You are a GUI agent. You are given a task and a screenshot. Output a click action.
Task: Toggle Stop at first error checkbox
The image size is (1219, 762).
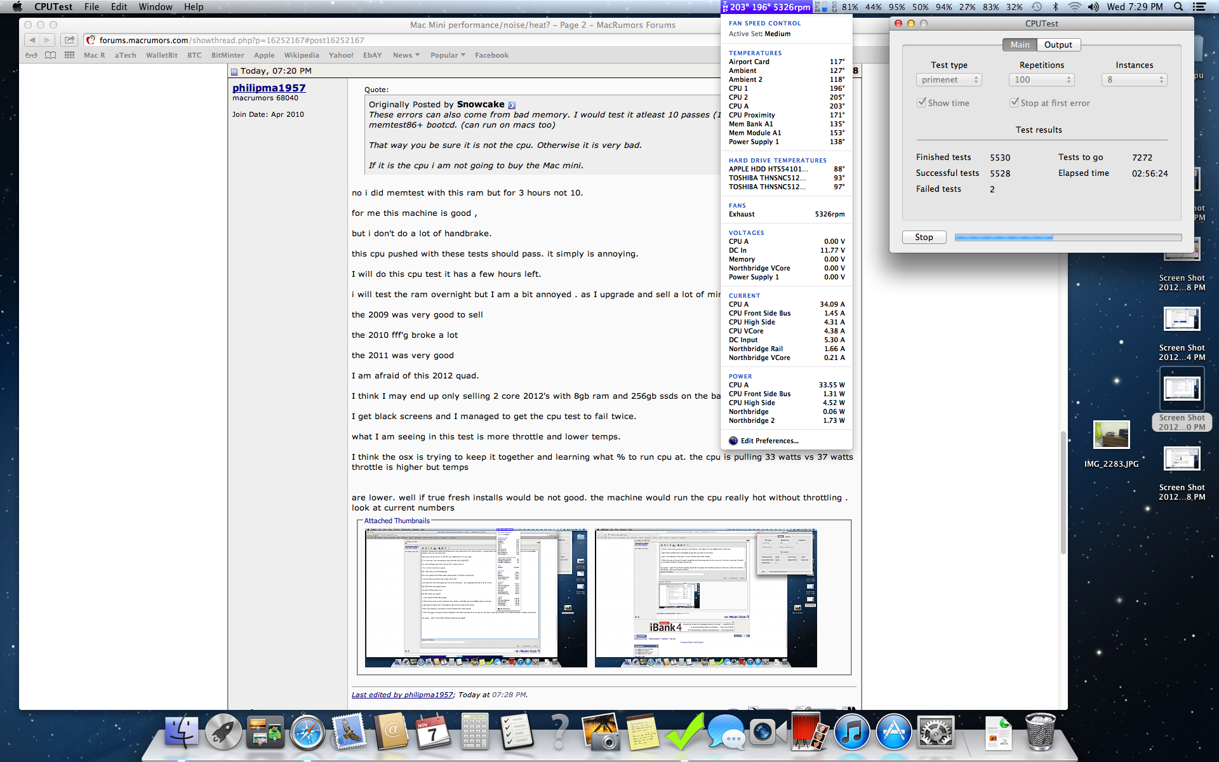(1014, 103)
